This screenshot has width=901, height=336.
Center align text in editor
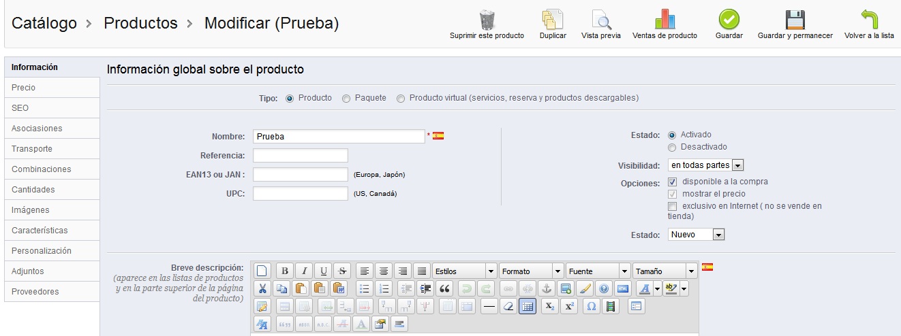point(384,271)
